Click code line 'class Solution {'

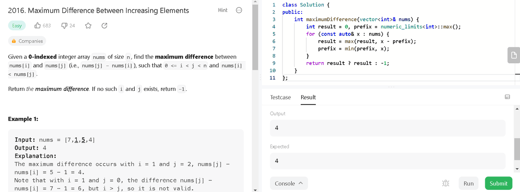pyautogui.click(x=306, y=5)
